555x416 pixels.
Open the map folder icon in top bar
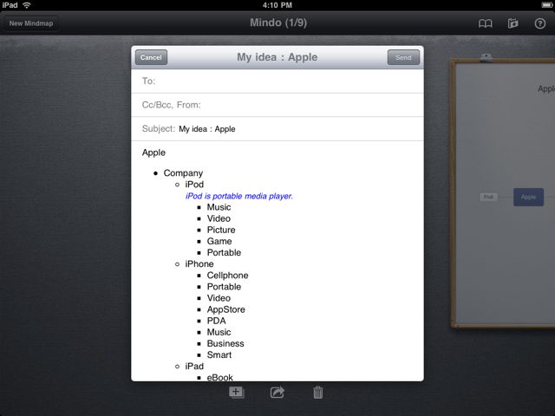tap(513, 23)
